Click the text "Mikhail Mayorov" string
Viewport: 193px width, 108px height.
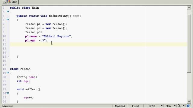click(x=56, y=36)
